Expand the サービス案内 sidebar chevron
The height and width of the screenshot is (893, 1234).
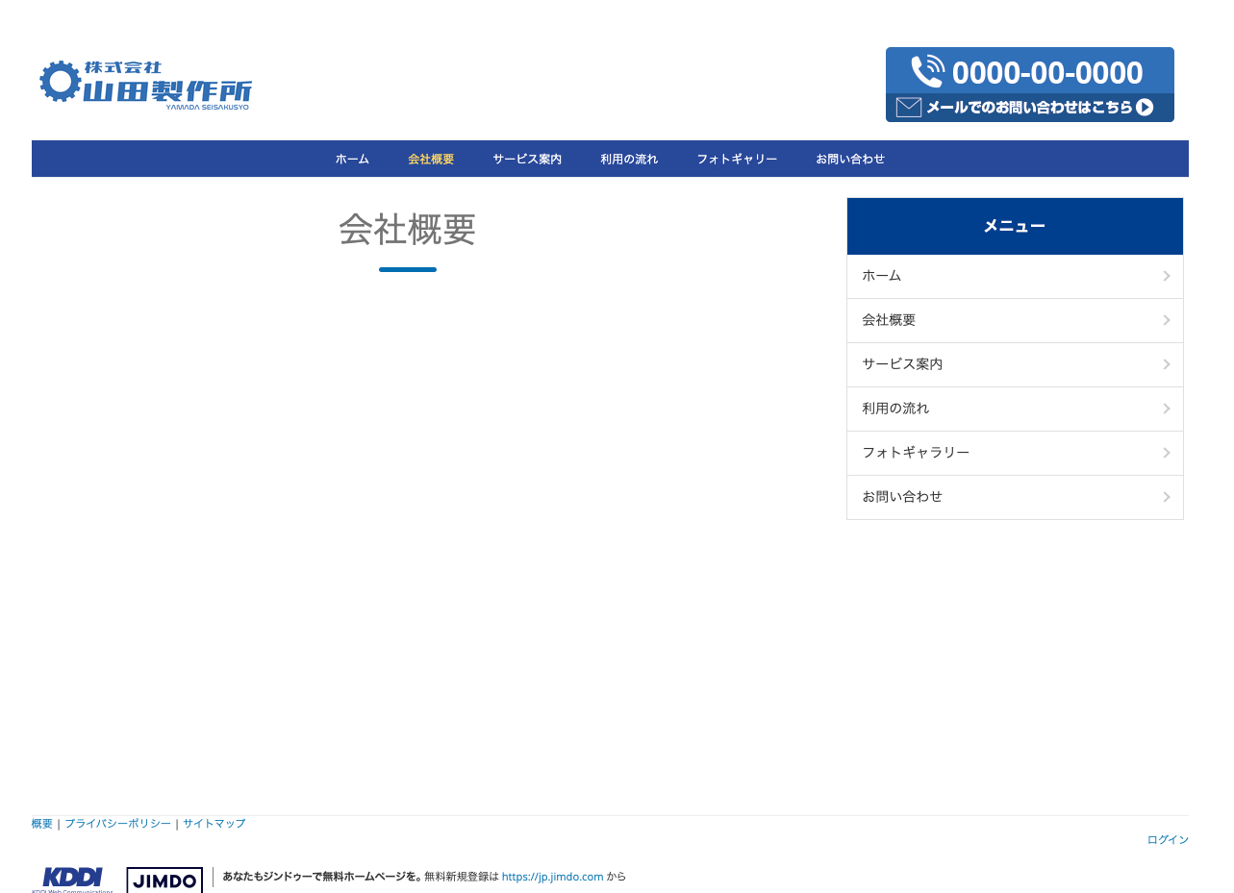[x=1166, y=364]
